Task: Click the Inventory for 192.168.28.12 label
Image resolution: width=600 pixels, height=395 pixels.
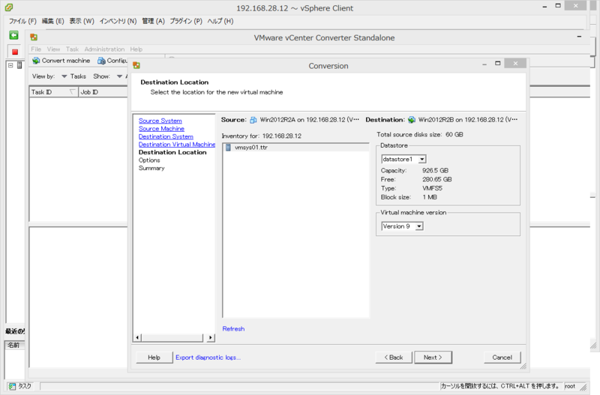Action: point(262,136)
